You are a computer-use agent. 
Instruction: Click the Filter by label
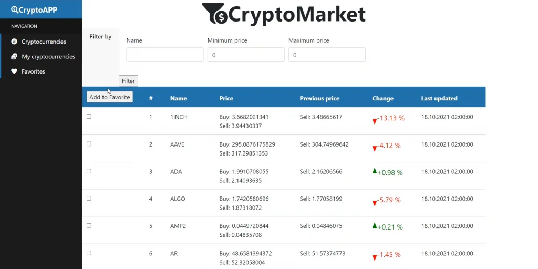(x=100, y=36)
